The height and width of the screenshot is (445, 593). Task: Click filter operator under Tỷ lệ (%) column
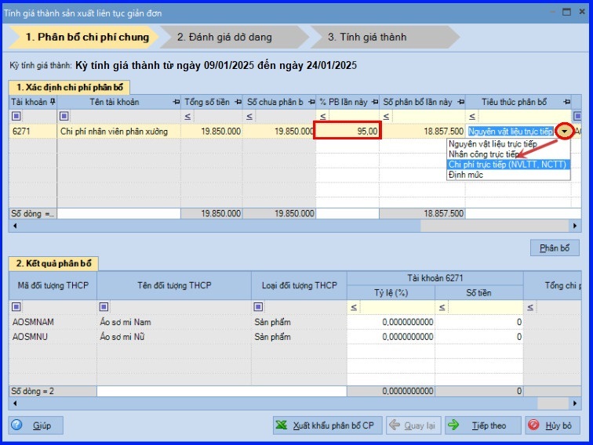(x=352, y=307)
